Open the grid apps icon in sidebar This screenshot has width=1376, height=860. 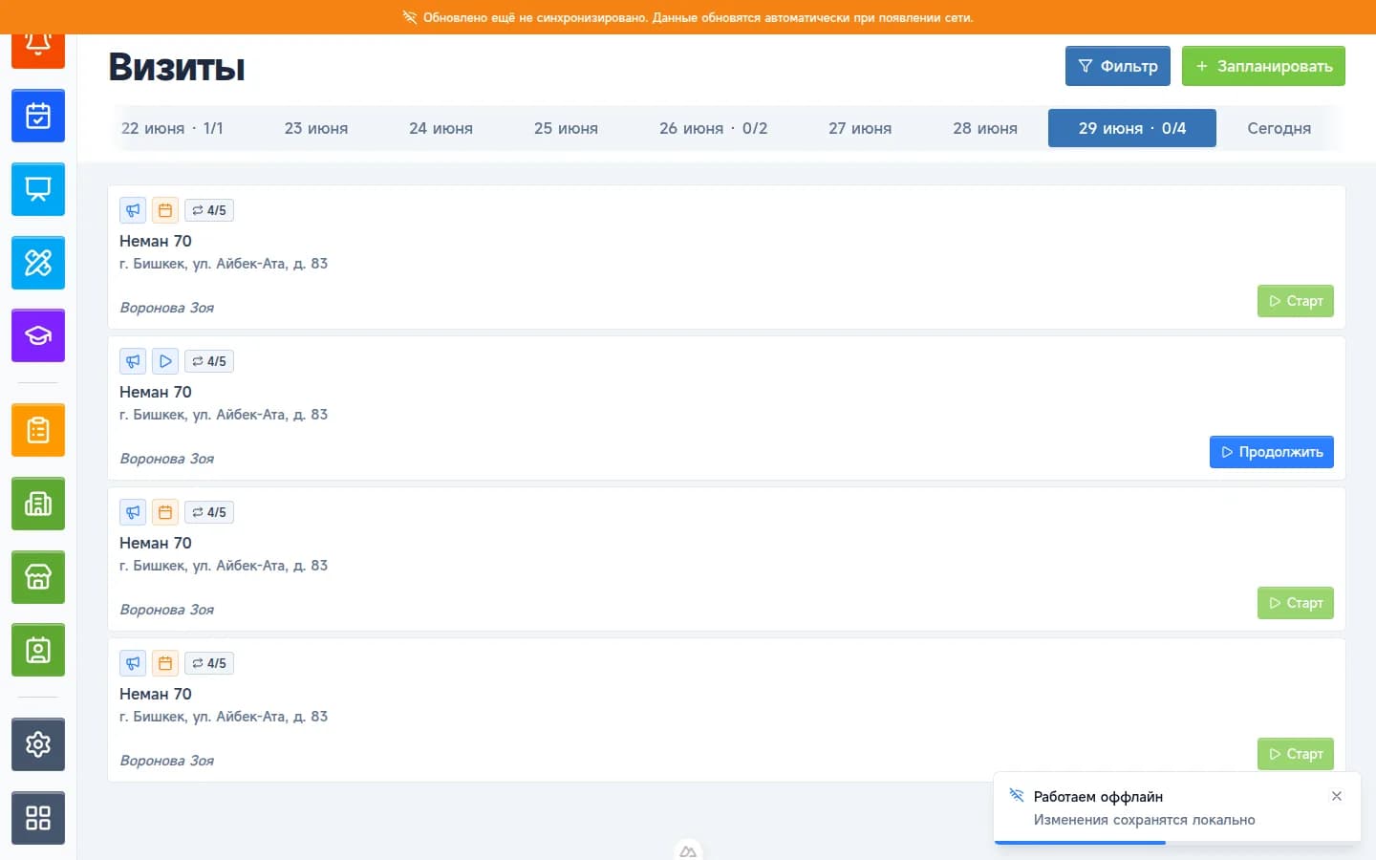pos(38,818)
